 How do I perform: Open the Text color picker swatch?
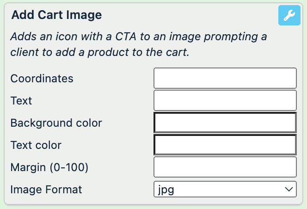click(225, 145)
